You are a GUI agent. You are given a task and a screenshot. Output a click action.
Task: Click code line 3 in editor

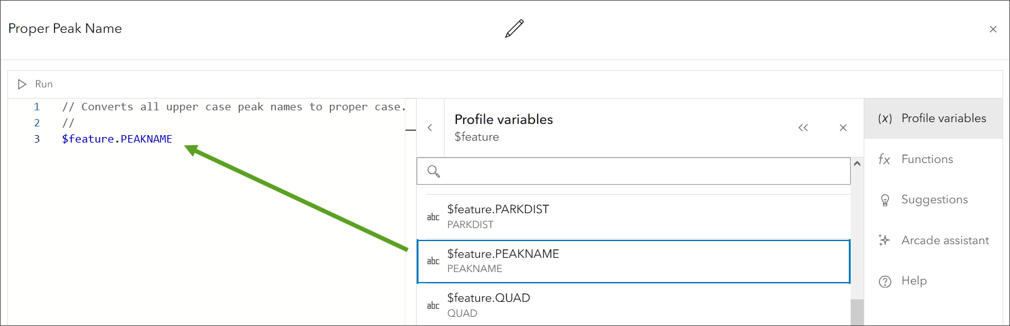(117, 139)
